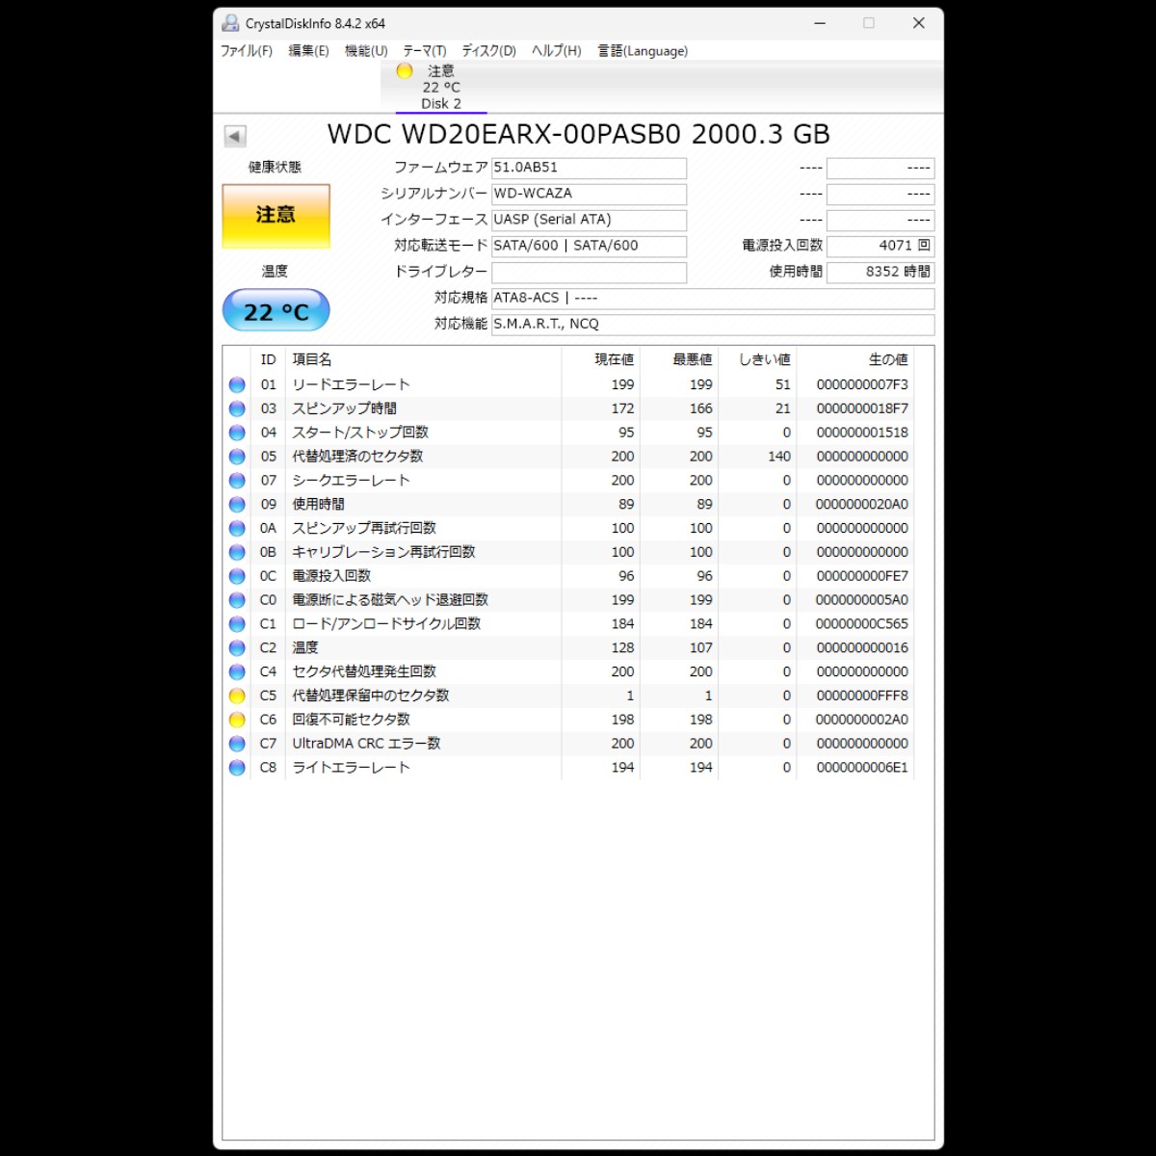Image resolution: width=1156 pixels, height=1156 pixels.
Task: Click the 22 °C temperature button
Action: click(276, 311)
